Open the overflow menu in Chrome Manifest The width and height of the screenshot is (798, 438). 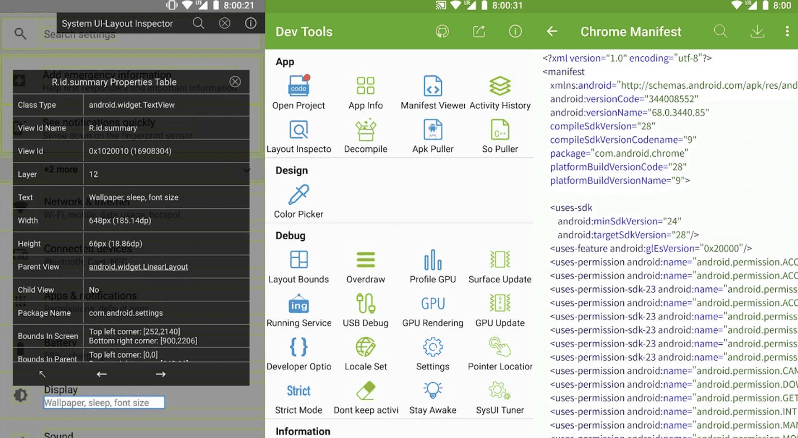(x=788, y=31)
